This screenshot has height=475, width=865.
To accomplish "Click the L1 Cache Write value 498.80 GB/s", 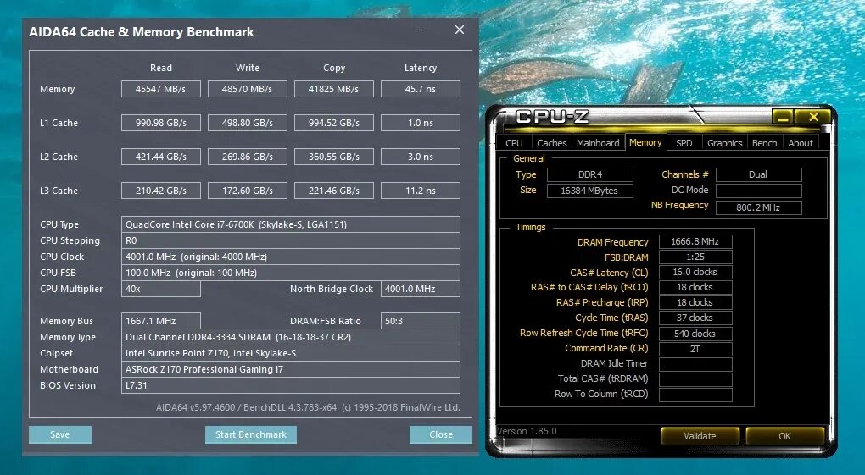I will [x=247, y=123].
